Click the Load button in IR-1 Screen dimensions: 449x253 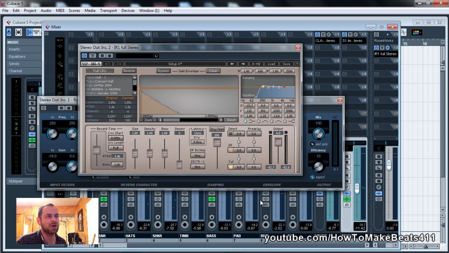point(272,64)
